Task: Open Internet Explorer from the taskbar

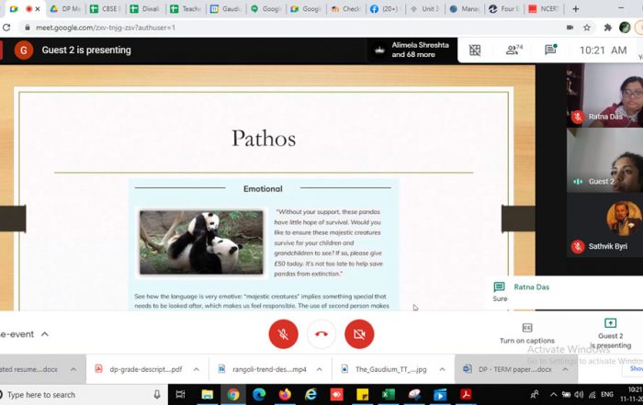Action: point(310,395)
